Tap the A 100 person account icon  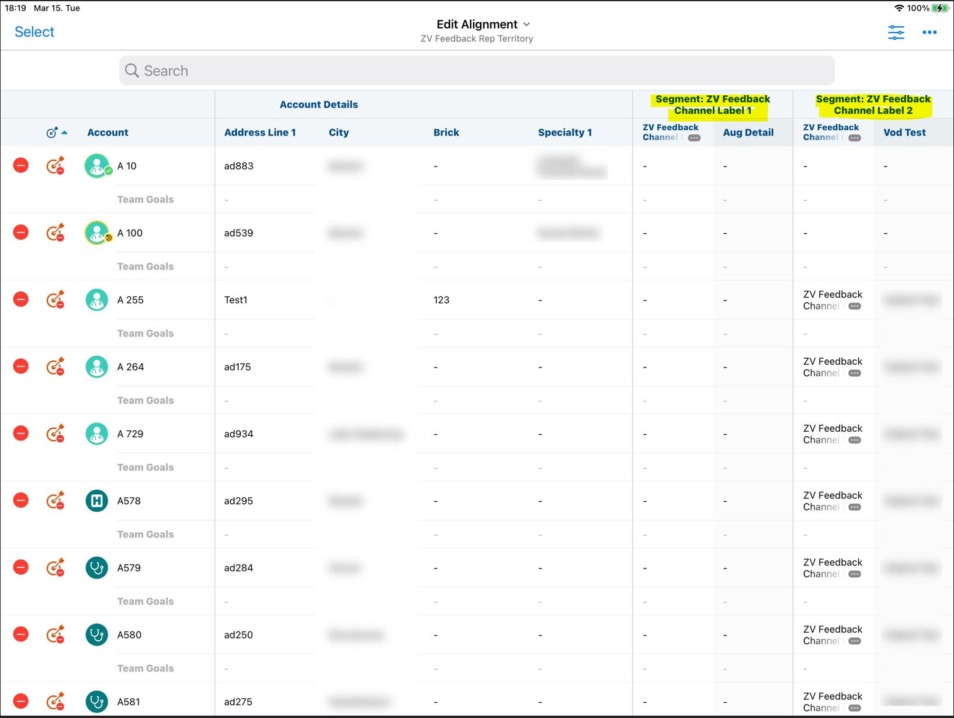click(x=97, y=233)
